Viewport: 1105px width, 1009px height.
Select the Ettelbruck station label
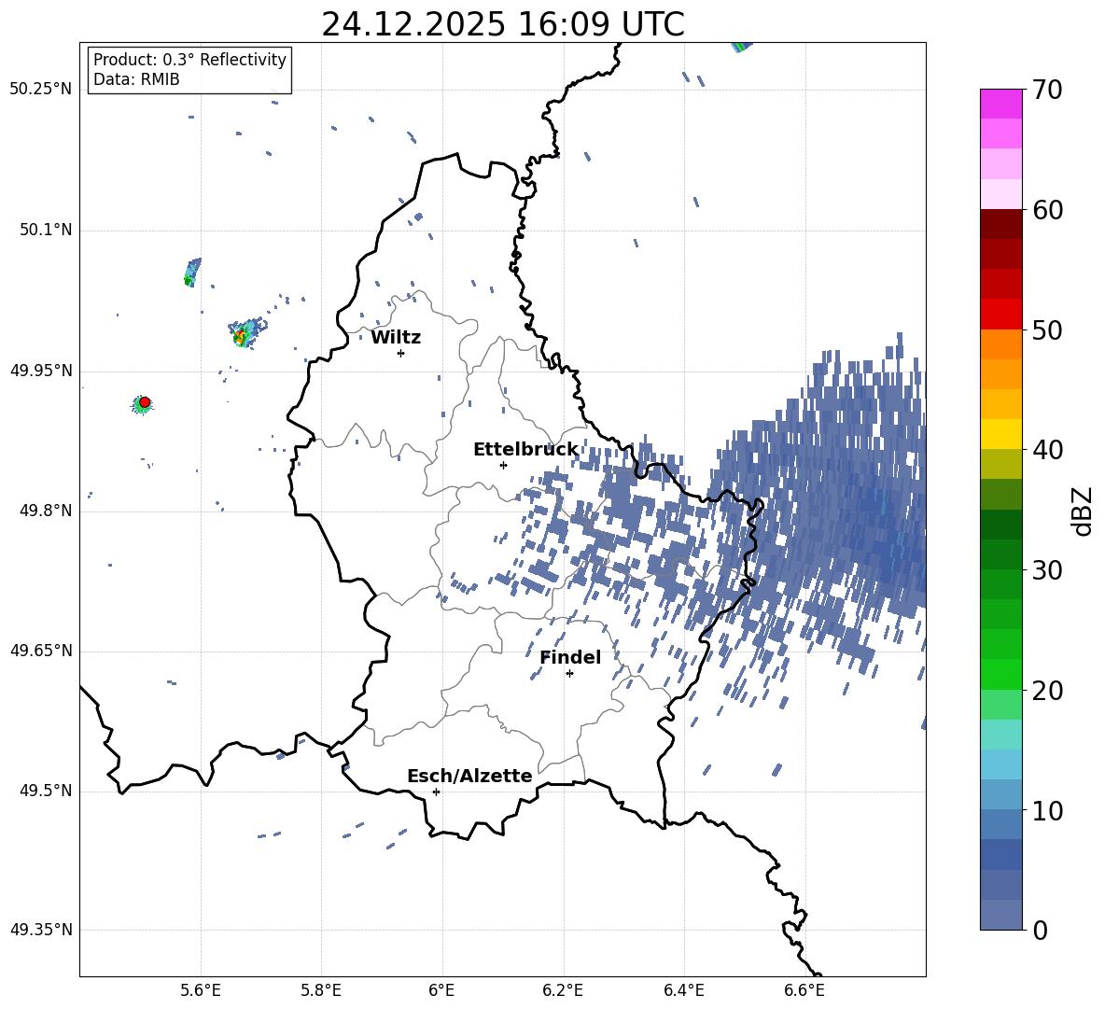(525, 450)
